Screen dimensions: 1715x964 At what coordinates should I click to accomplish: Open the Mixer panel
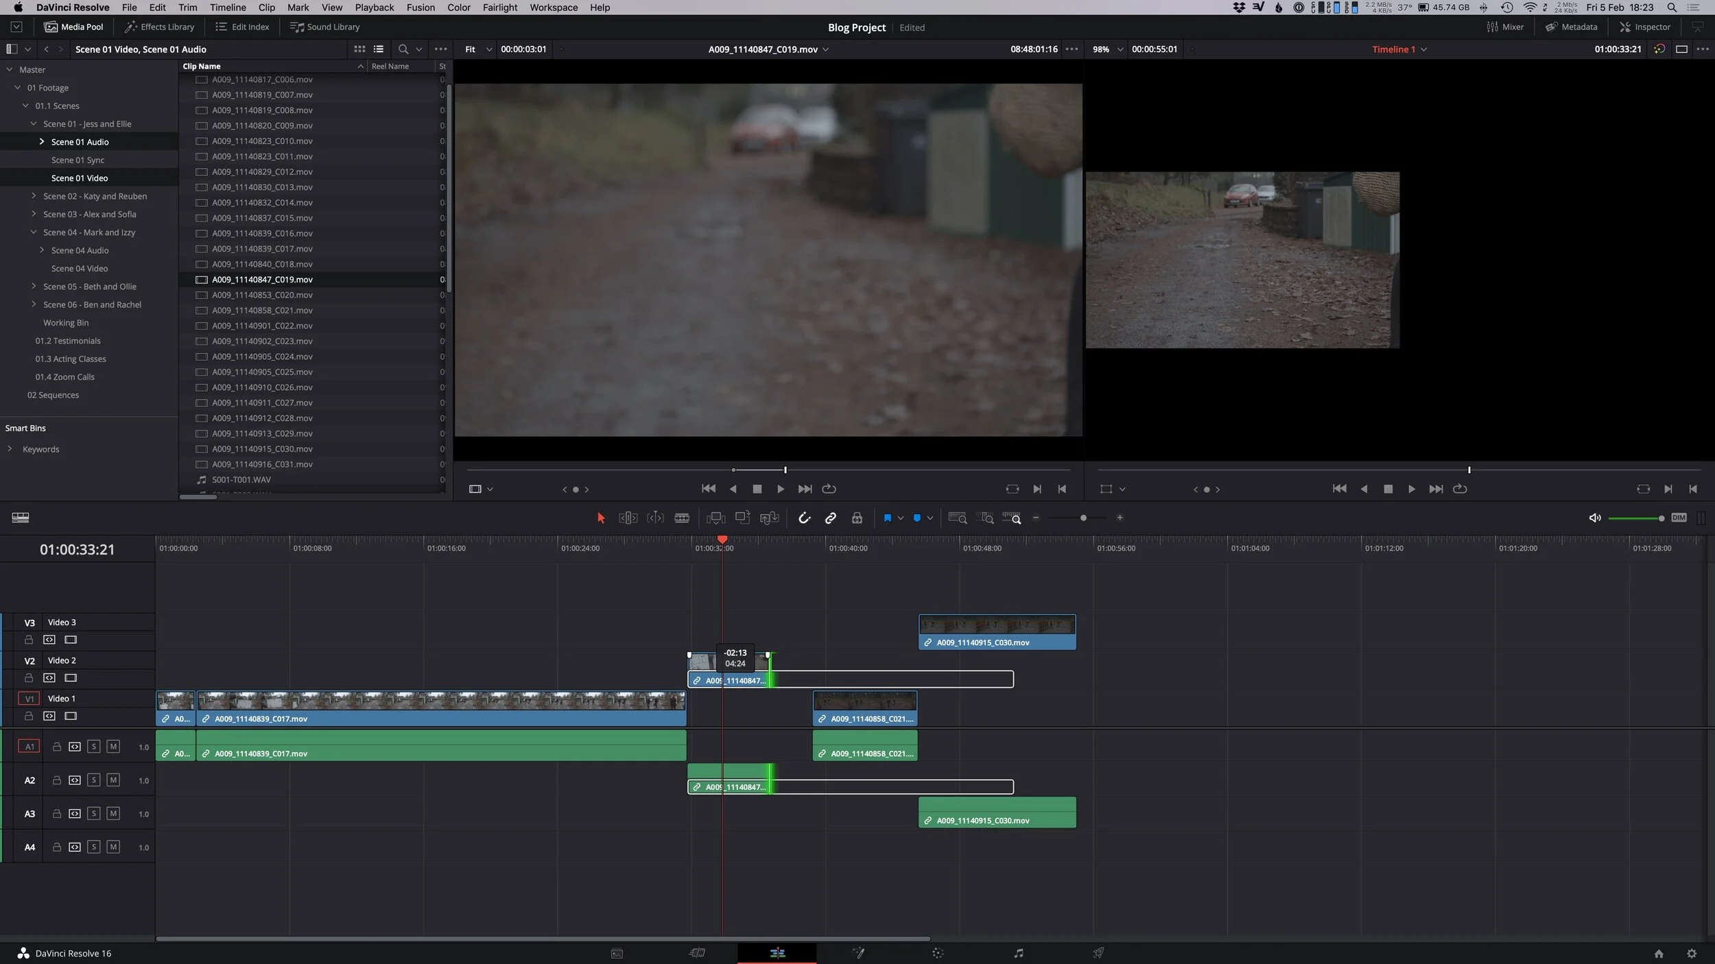(x=1506, y=27)
